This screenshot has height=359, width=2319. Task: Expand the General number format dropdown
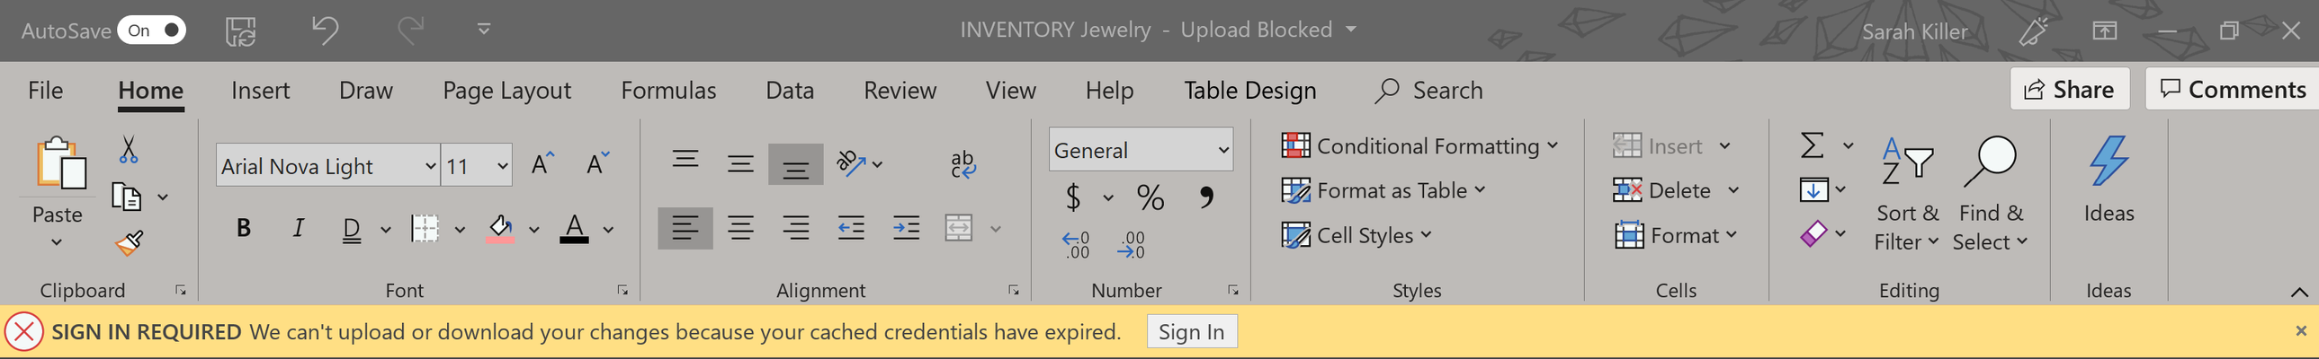tap(1222, 150)
